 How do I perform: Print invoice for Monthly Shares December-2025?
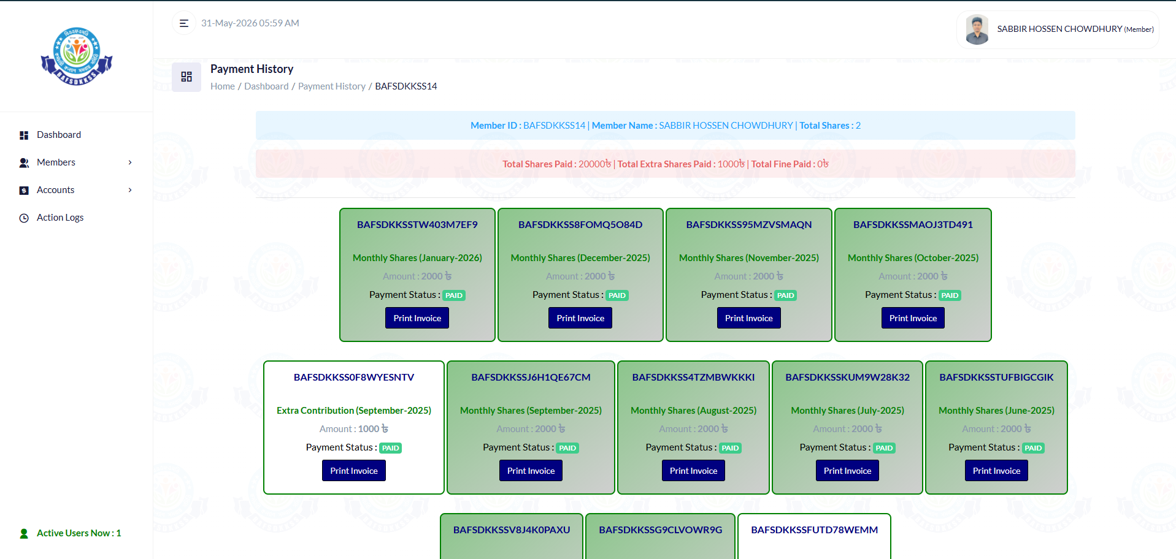[580, 318]
